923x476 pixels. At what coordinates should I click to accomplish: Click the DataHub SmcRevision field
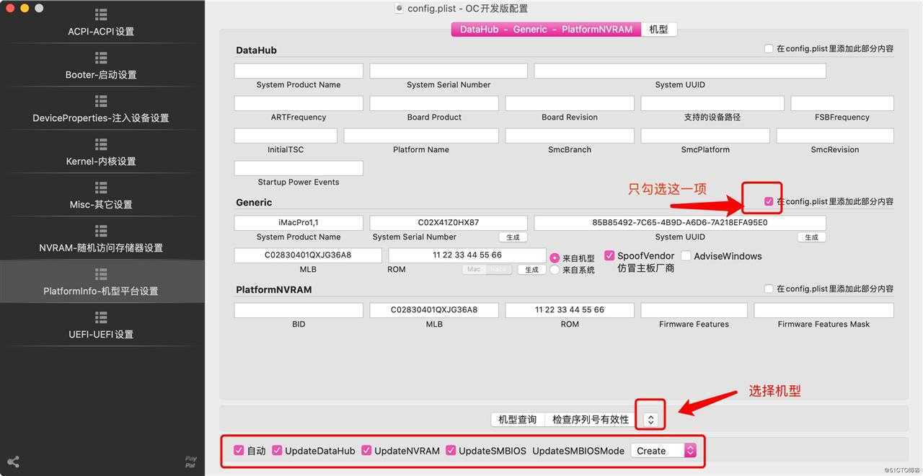click(x=835, y=136)
